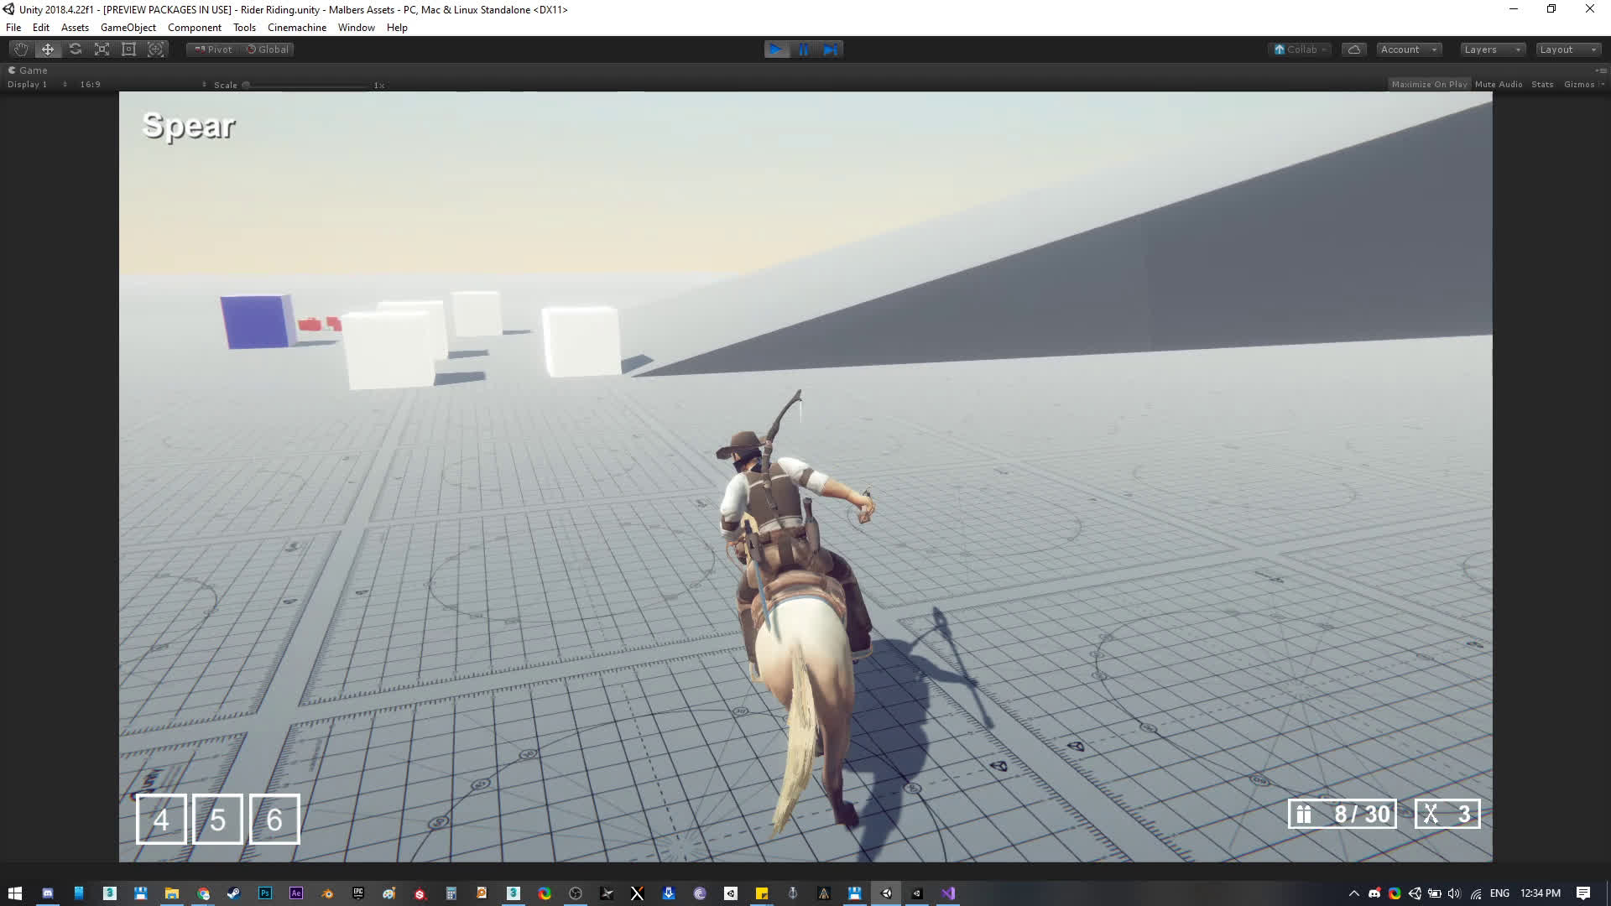Open the Cloud services icon
1611x906 pixels.
[x=1353, y=49]
